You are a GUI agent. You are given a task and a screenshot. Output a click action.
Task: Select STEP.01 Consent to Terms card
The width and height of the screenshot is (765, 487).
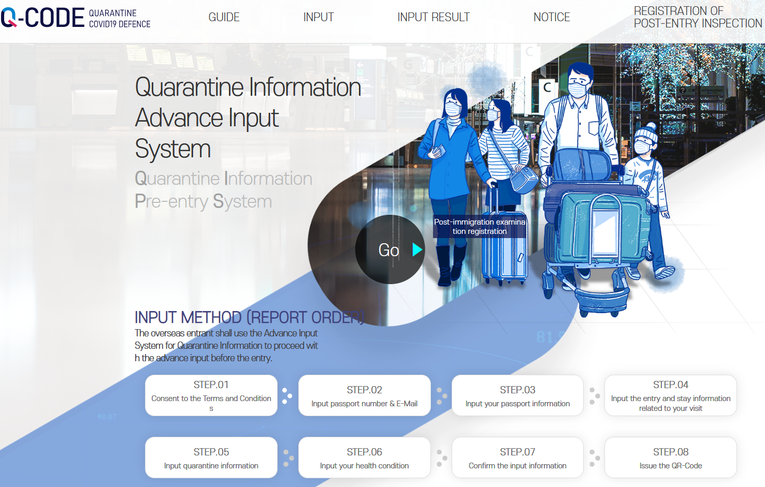[211, 396]
